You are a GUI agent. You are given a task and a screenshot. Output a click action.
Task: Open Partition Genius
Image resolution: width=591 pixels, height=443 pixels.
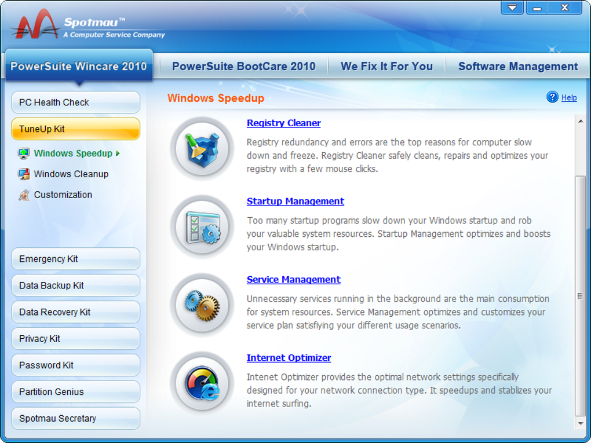pyautogui.click(x=76, y=392)
